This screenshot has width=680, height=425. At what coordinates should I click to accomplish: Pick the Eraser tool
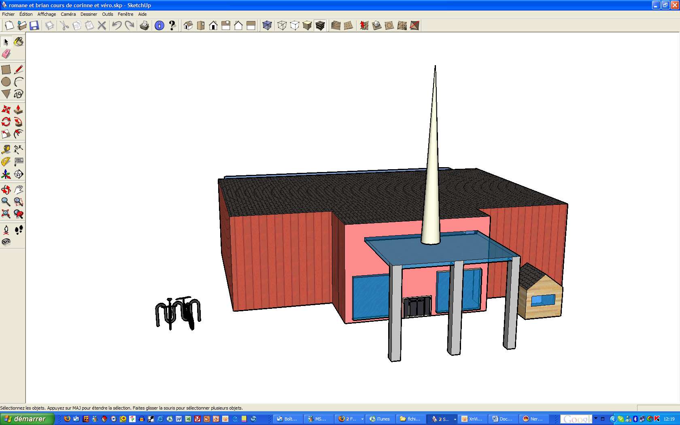click(6, 54)
